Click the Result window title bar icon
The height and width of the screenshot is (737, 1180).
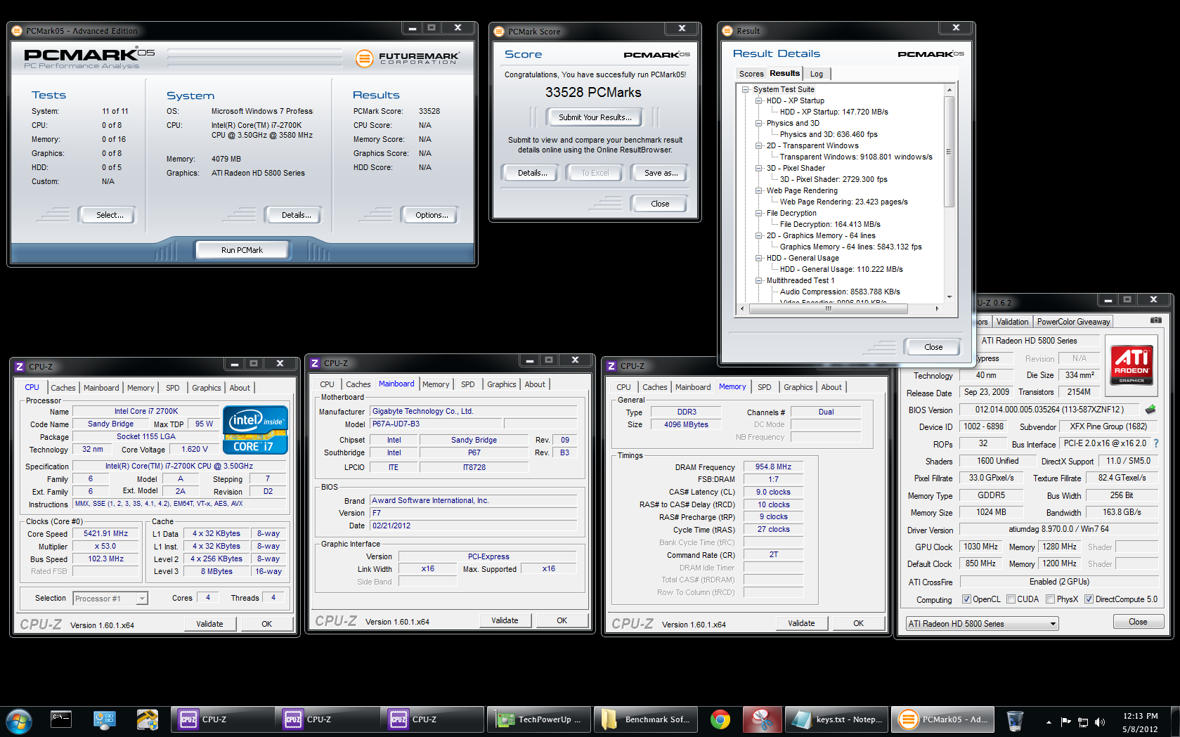click(727, 31)
